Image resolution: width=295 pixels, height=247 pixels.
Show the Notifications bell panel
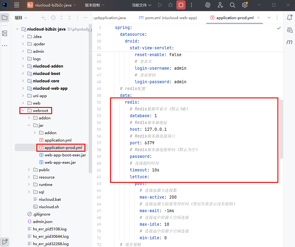click(x=289, y=18)
